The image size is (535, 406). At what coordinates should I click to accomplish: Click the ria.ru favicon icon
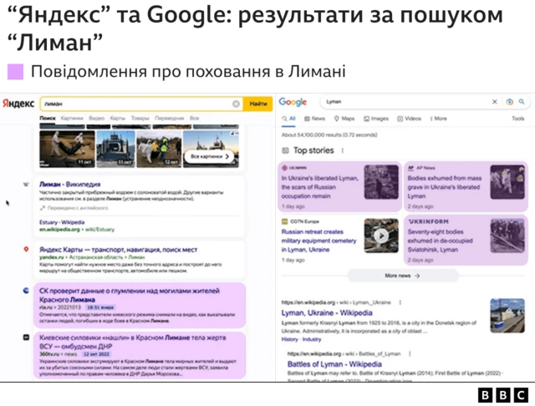coord(26,291)
